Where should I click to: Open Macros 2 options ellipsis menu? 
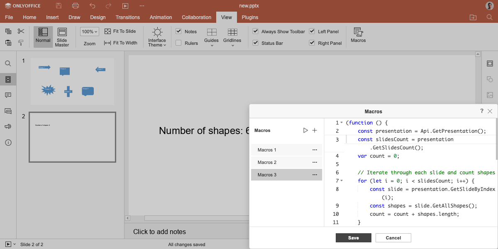[315, 162]
